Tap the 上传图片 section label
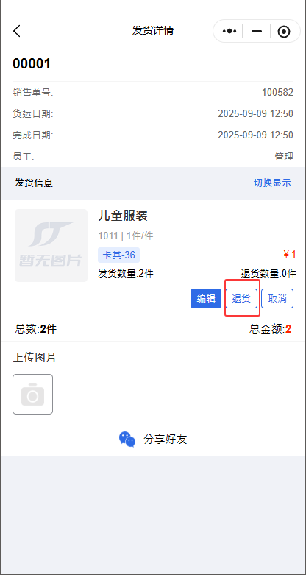The image size is (306, 575). tap(35, 358)
